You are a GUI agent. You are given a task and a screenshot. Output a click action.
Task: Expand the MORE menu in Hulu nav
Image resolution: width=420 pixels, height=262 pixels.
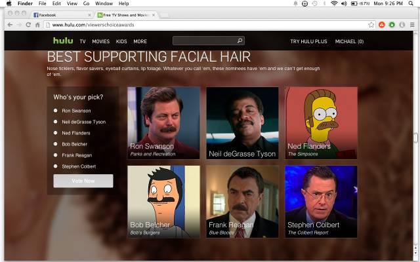click(140, 41)
